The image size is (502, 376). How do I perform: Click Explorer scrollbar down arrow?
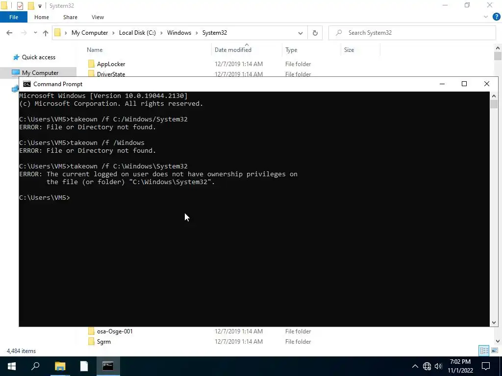point(498,341)
